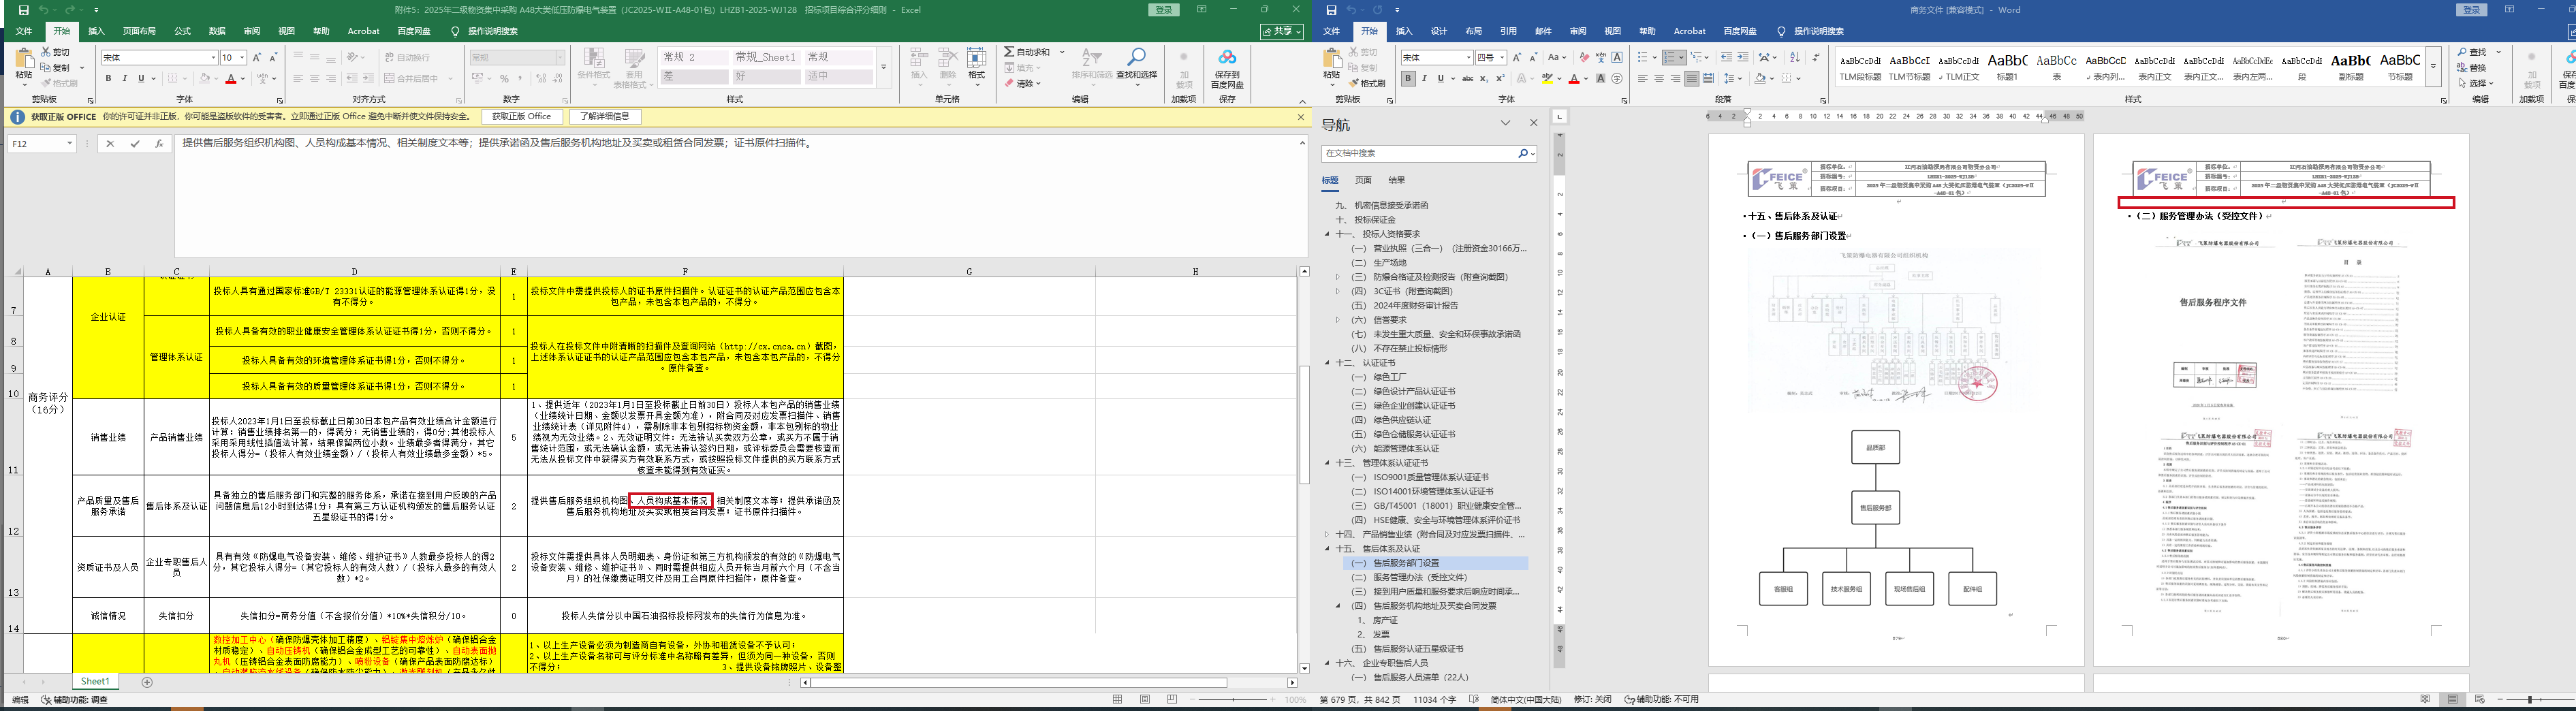Click Word's text highlight color swatch

click(1547, 79)
